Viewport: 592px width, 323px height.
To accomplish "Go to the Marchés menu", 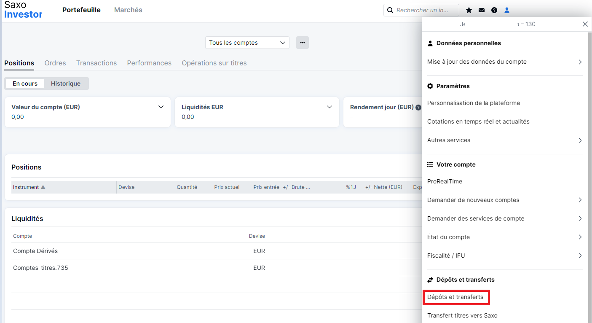I will pos(128,10).
